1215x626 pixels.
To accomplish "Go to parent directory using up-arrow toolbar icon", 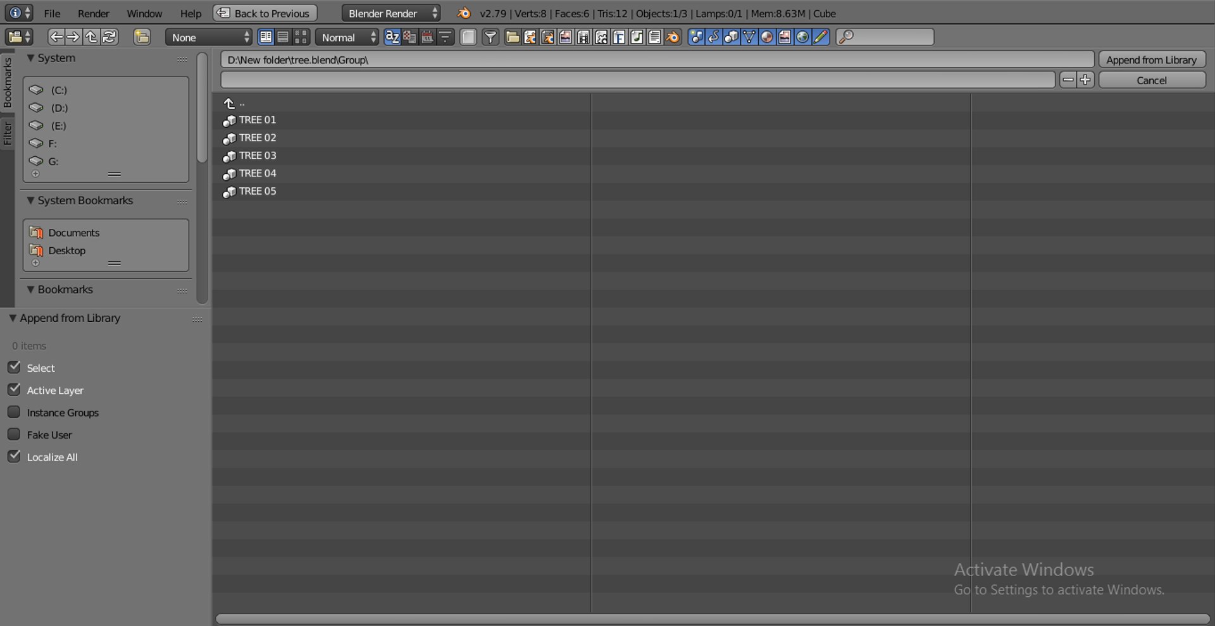I will coord(92,37).
